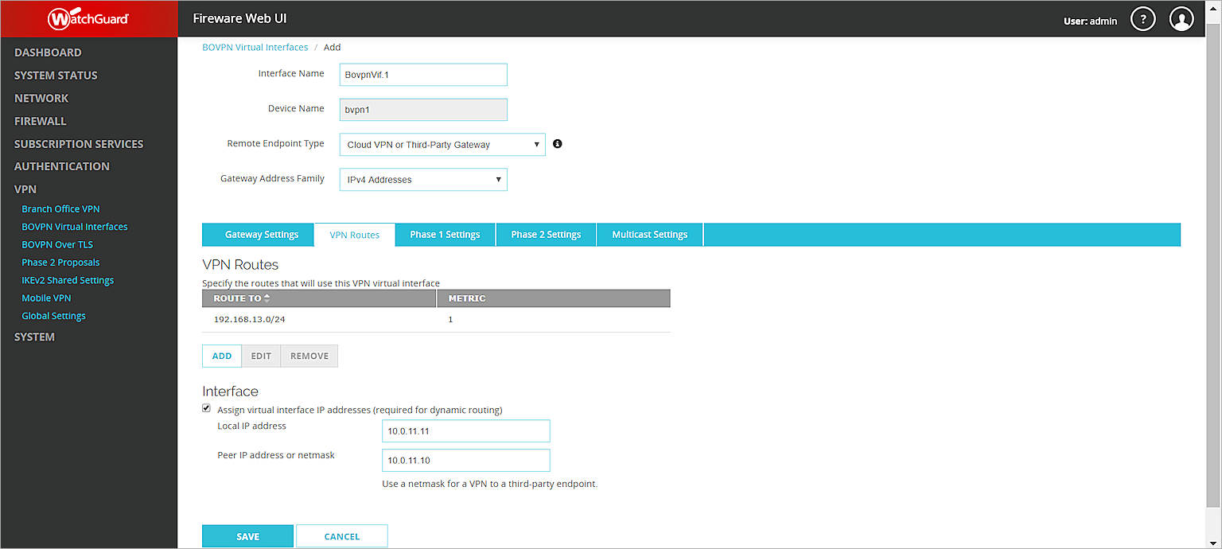Click ADD to create a new VPN route
This screenshot has height=549, width=1222.
tap(221, 356)
